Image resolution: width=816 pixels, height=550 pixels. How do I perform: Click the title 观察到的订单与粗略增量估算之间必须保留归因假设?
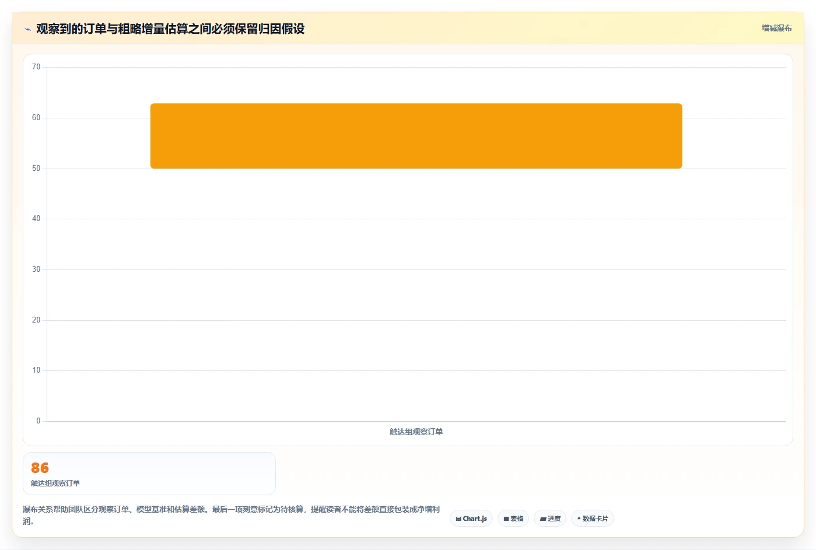[x=170, y=29]
